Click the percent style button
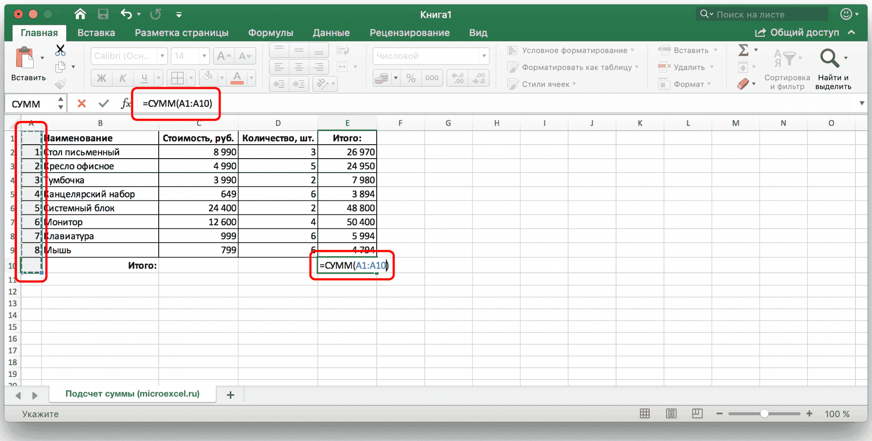Viewport: 872px width, 441px height. (x=411, y=78)
